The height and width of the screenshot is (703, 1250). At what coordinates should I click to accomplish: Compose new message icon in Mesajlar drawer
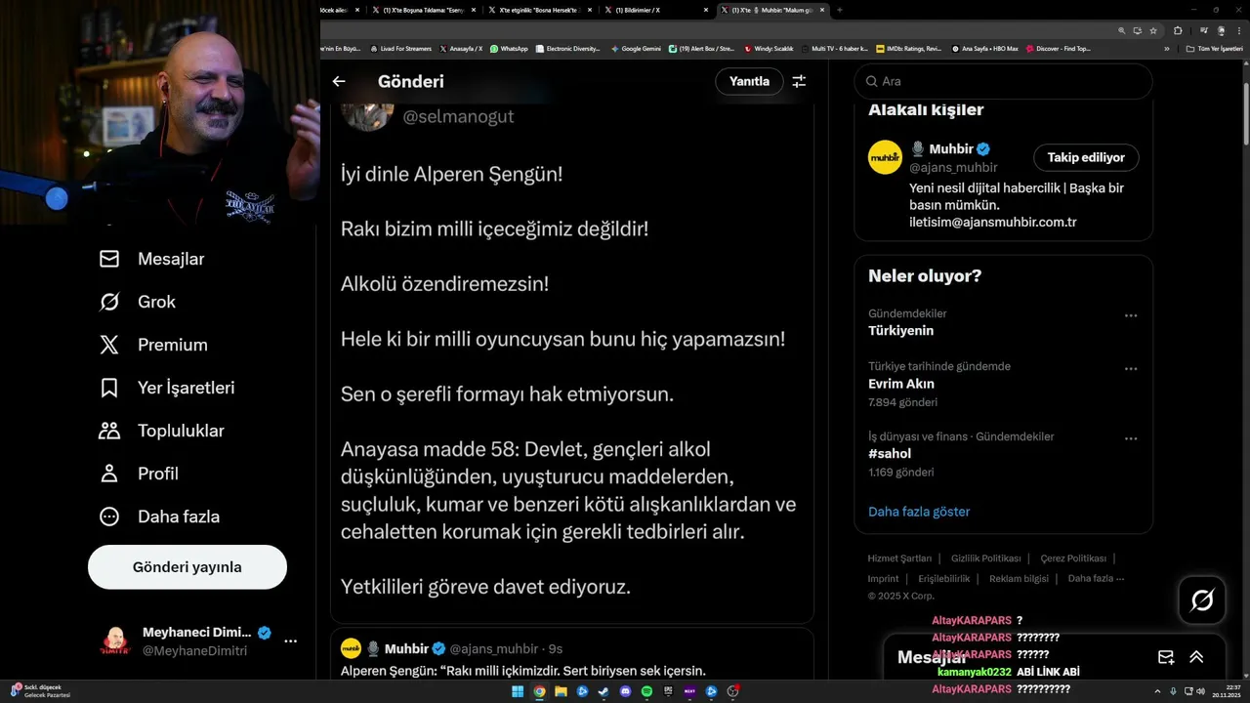coord(1165,657)
